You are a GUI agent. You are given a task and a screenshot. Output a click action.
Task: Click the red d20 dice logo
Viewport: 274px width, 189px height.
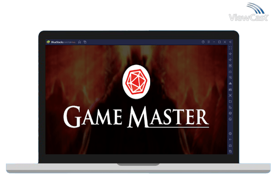pos(136,82)
